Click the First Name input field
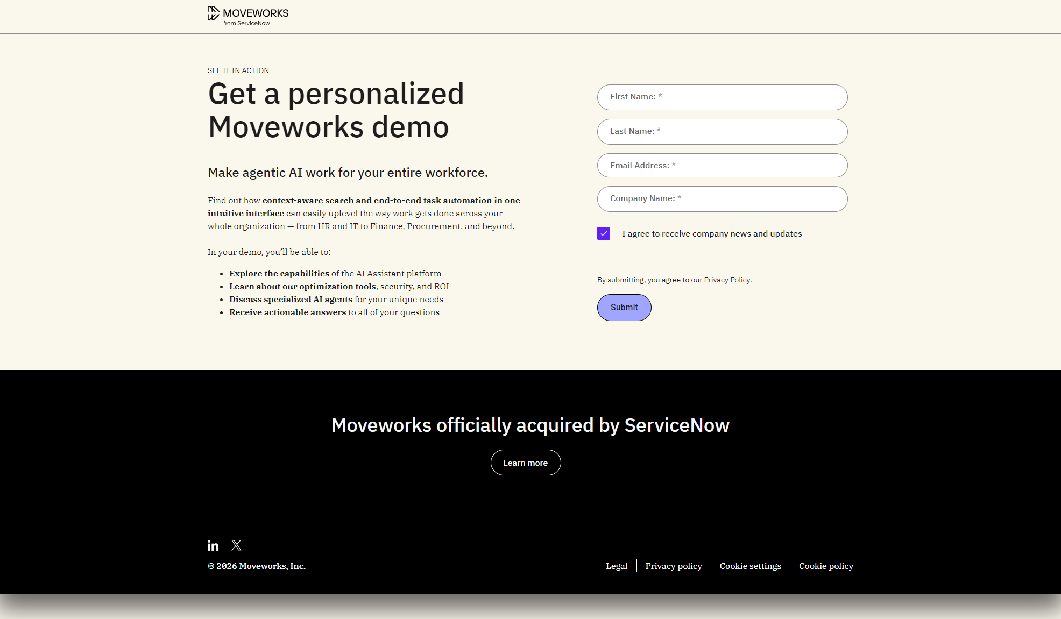Screen dimensions: 1061x619 tap(722, 97)
